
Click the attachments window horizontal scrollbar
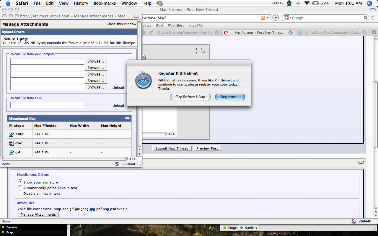[x=64, y=159]
